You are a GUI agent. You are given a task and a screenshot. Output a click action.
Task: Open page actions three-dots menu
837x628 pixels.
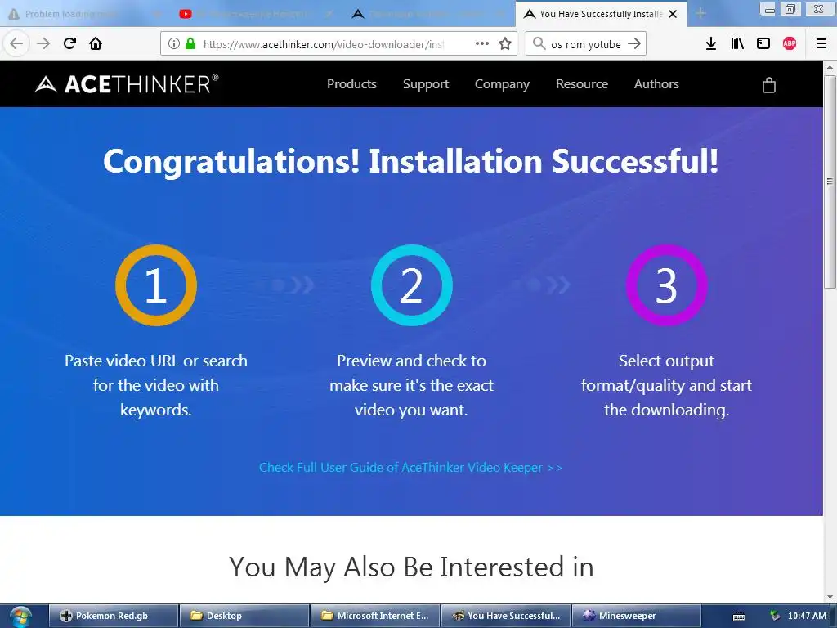click(x=482, y=44)
